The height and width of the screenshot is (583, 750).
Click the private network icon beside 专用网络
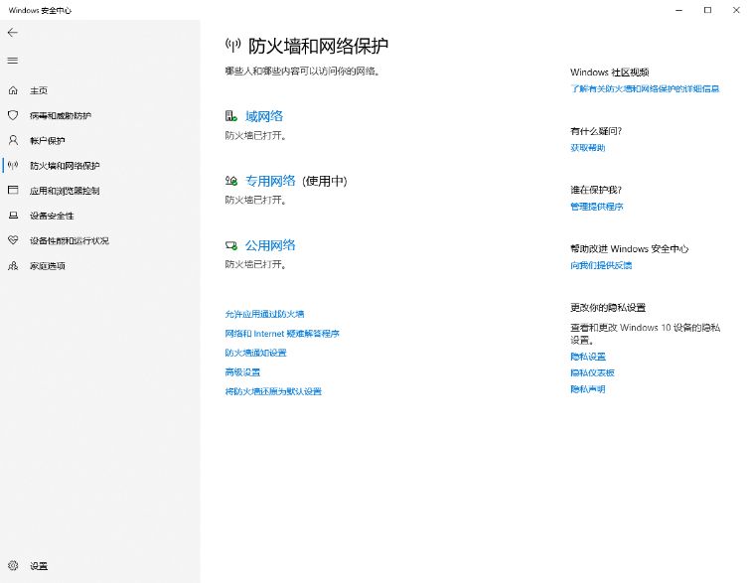point(231,181)
